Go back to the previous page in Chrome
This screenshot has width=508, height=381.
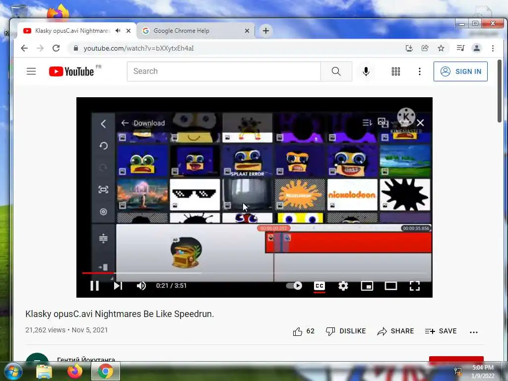(24, 48)
